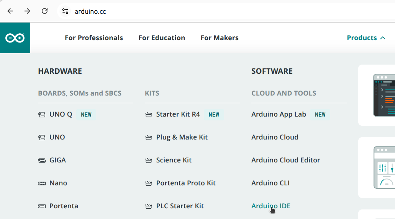Image resolution: width=395 pixels, height=219 pixels.
Task: Open site information icon in address bar
Action: point(65,11)
